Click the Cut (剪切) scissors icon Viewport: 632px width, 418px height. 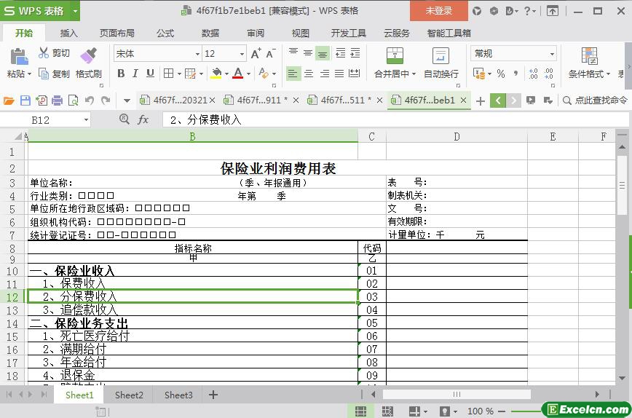click(44, 53)
